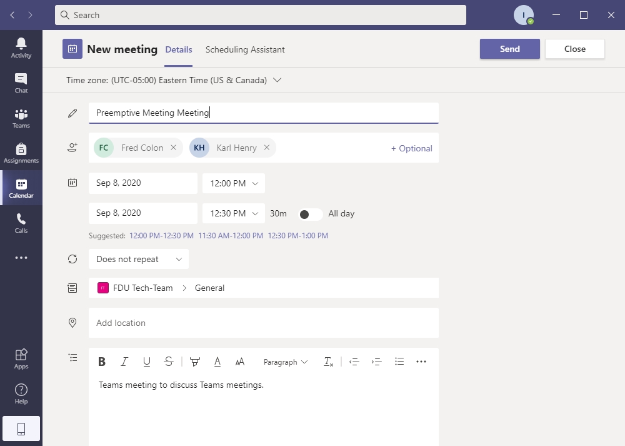
Task: Switch to the Scheduling Assistant tab
Action: pyautogui.click(x=245, y=49)
